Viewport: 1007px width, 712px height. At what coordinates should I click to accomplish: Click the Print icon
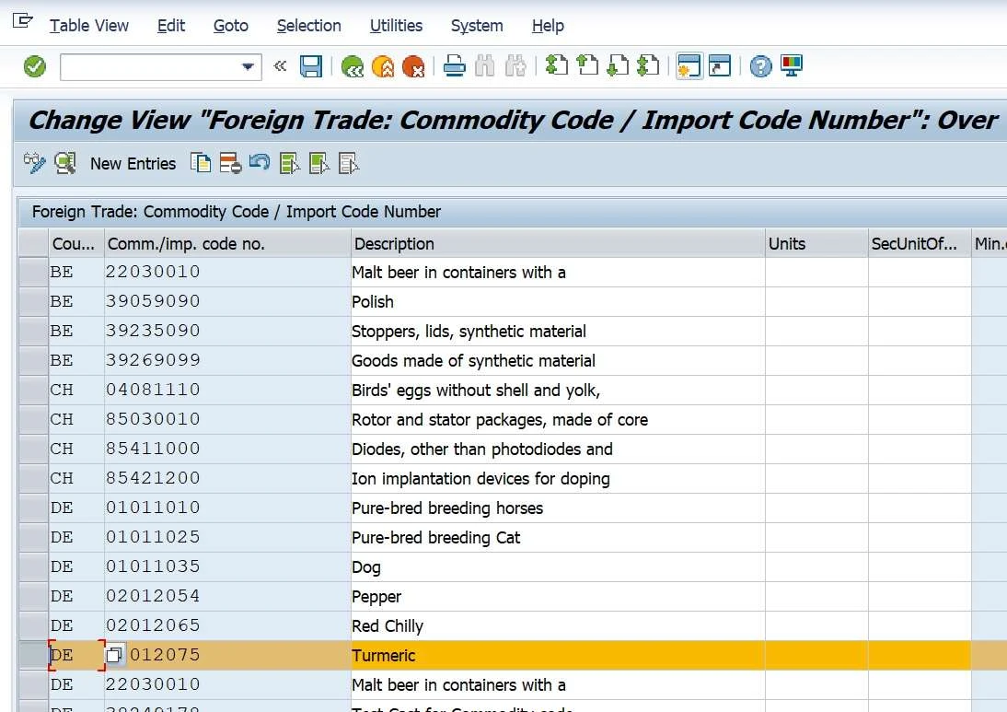click(x=455, y=66)
